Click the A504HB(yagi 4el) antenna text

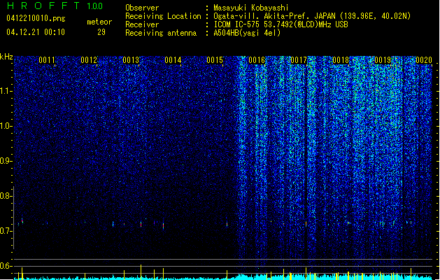point(247,33)
